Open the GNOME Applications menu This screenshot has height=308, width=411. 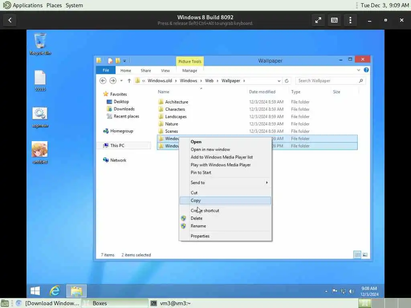[x=28, y=5]
